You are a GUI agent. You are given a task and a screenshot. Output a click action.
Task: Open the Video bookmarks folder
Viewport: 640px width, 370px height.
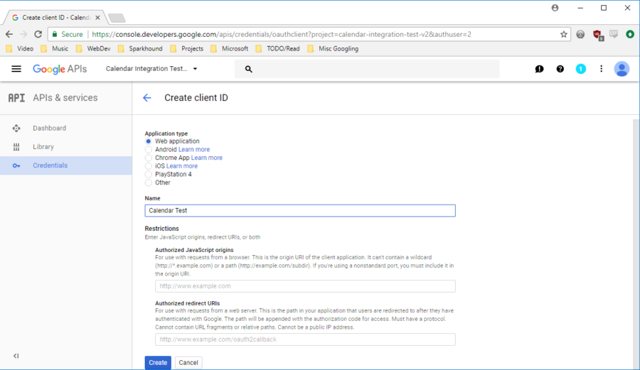click(x=20, y=49)
